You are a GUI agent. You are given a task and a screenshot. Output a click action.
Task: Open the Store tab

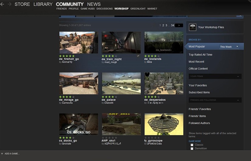(22, 4)
